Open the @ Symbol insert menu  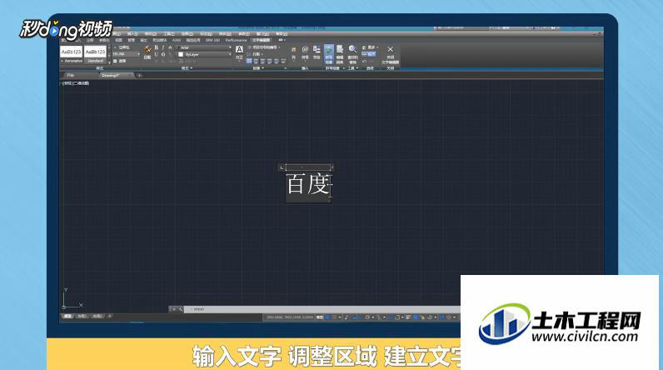pos(305,49)
